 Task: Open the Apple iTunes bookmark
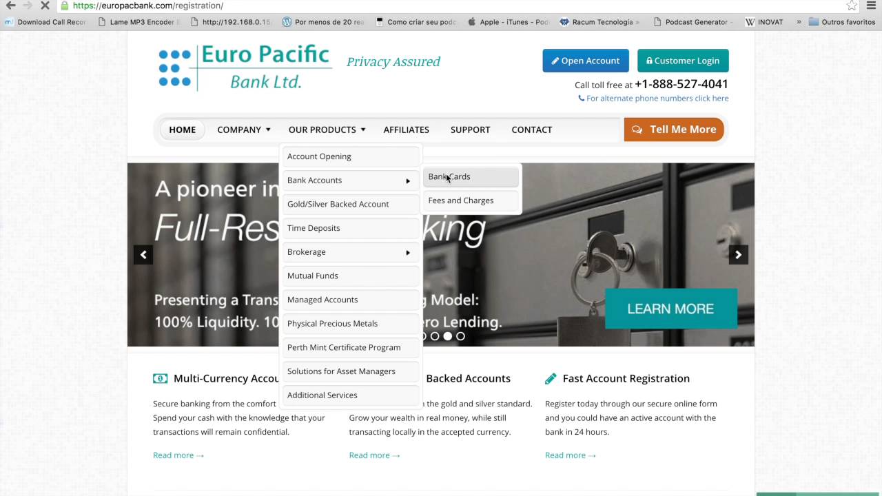click(508, 22)
